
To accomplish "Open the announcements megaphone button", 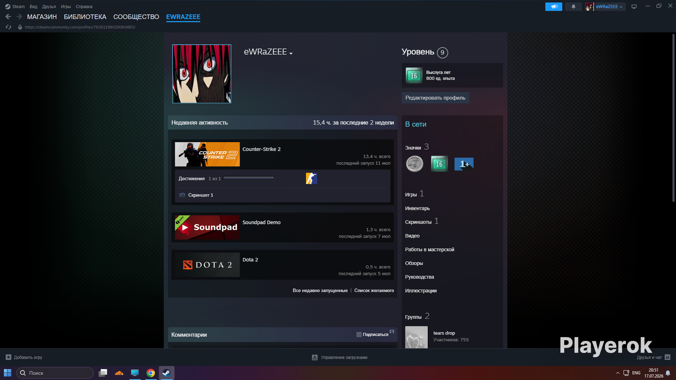I will tap(554, 6).
